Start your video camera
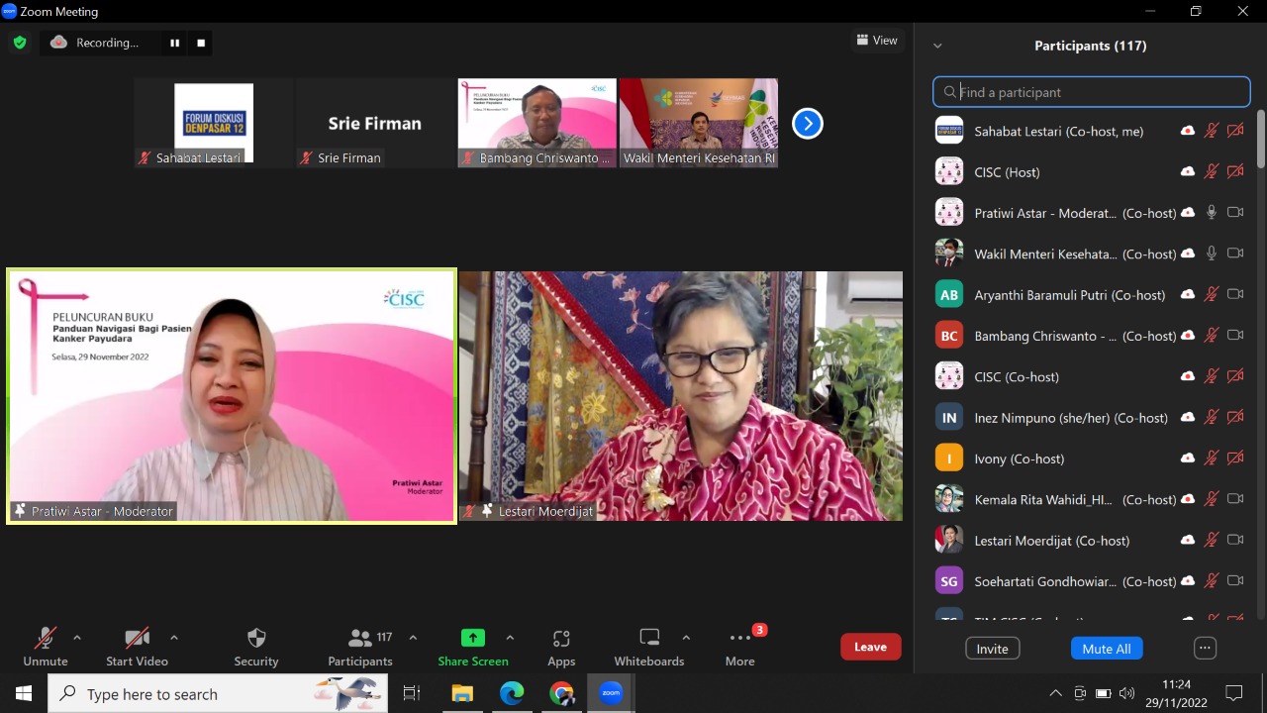The image size is (1267, 713). point(137,647)
